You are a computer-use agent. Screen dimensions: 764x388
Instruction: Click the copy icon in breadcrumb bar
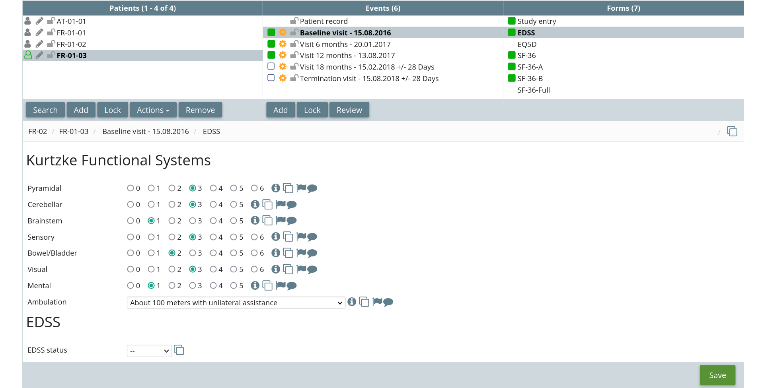click(732, 132)
